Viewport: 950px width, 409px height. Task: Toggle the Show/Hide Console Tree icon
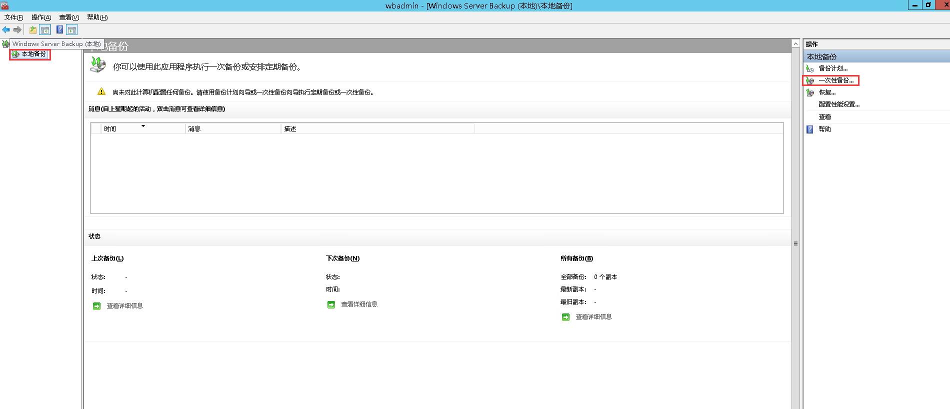(45, 30)
